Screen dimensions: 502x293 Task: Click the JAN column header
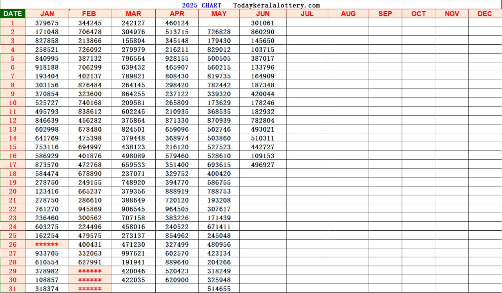tap(47, 14)
